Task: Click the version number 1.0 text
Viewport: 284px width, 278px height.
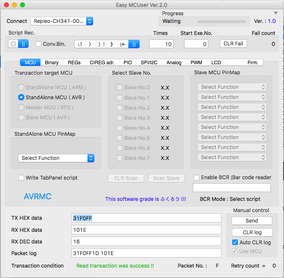Action: (x=272, y=21)
